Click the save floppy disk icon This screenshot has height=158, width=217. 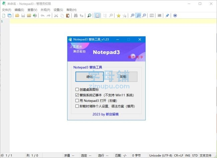click(x=23, y=16)
